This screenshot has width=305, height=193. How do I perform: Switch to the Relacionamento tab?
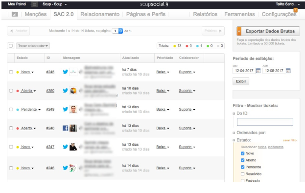tap(100, 14)
